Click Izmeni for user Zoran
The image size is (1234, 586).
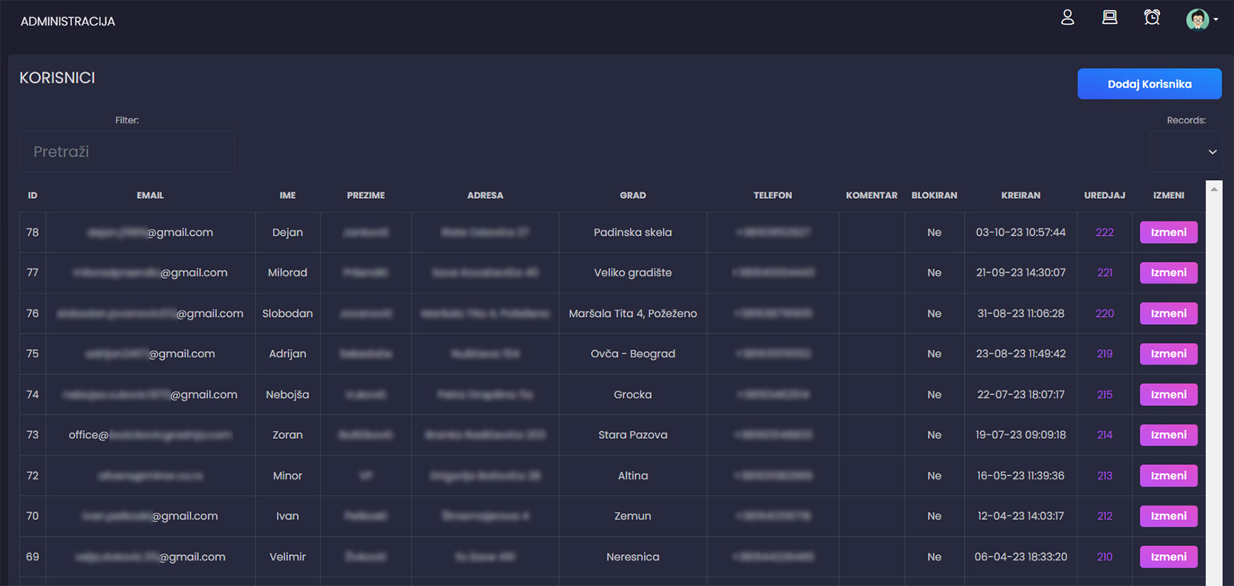1169,435
